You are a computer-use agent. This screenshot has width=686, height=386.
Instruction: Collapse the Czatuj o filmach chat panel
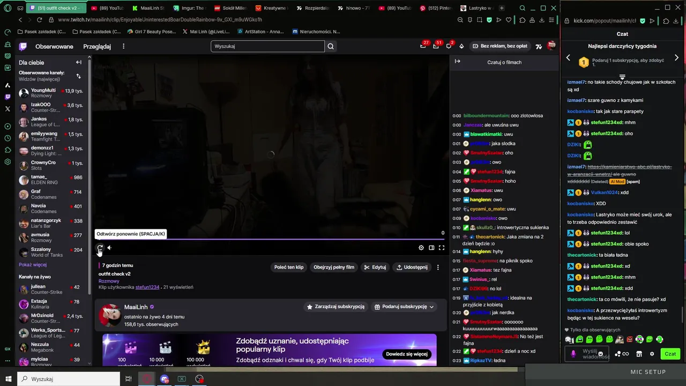tap(457, 62)
